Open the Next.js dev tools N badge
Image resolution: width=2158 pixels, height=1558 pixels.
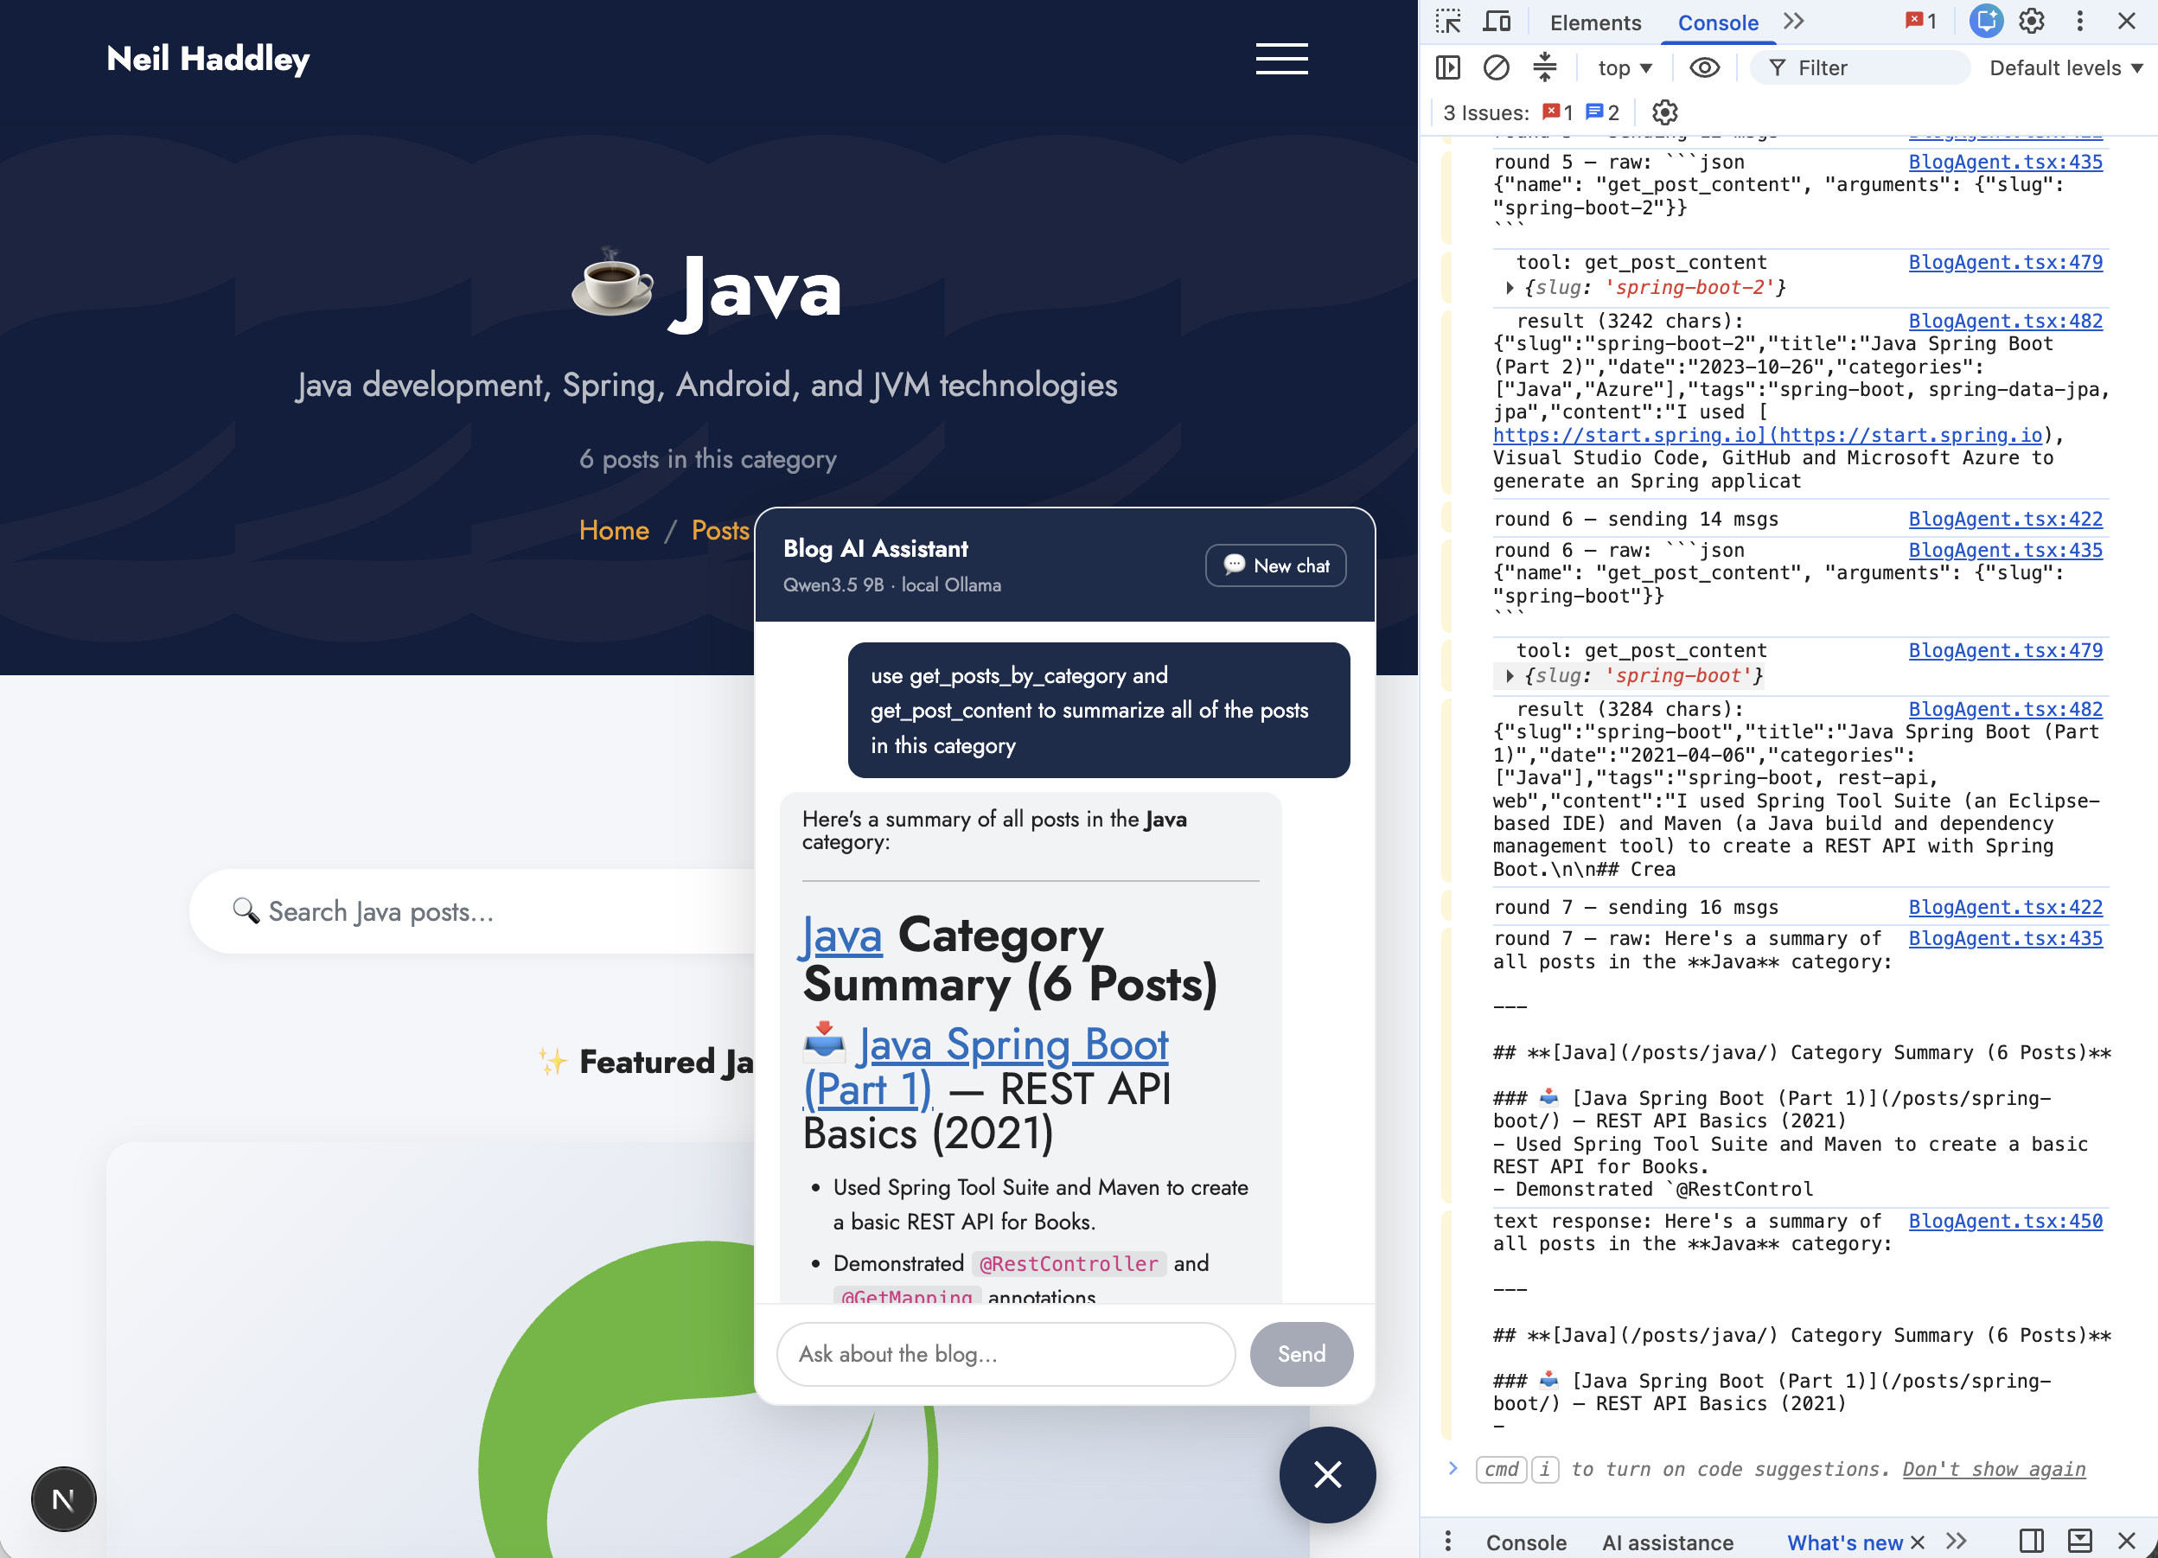pyautogui.click(x=64, y=1499)
